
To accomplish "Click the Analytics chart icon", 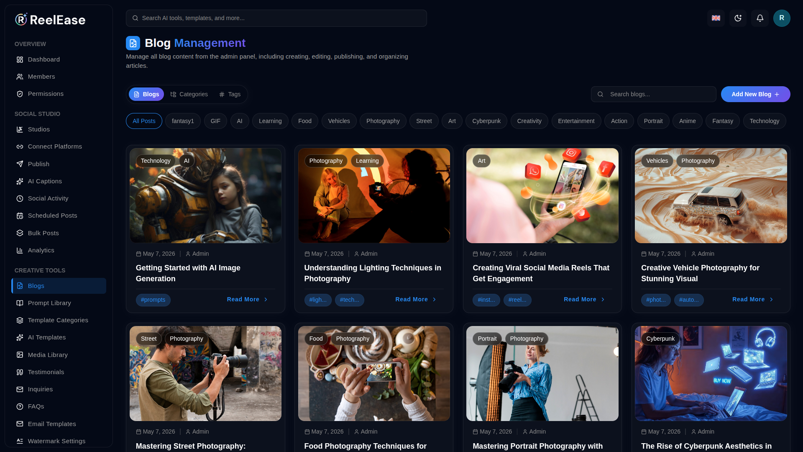I will coord(20,250).
